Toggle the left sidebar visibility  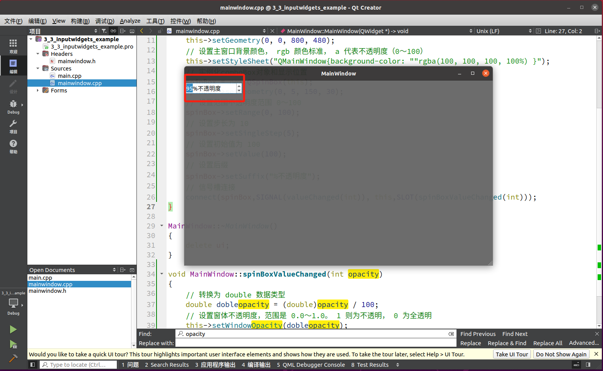[33, 364]
